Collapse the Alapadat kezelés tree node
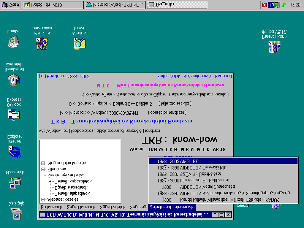Viewport: 304px width, 228px height. pos(43,199)
